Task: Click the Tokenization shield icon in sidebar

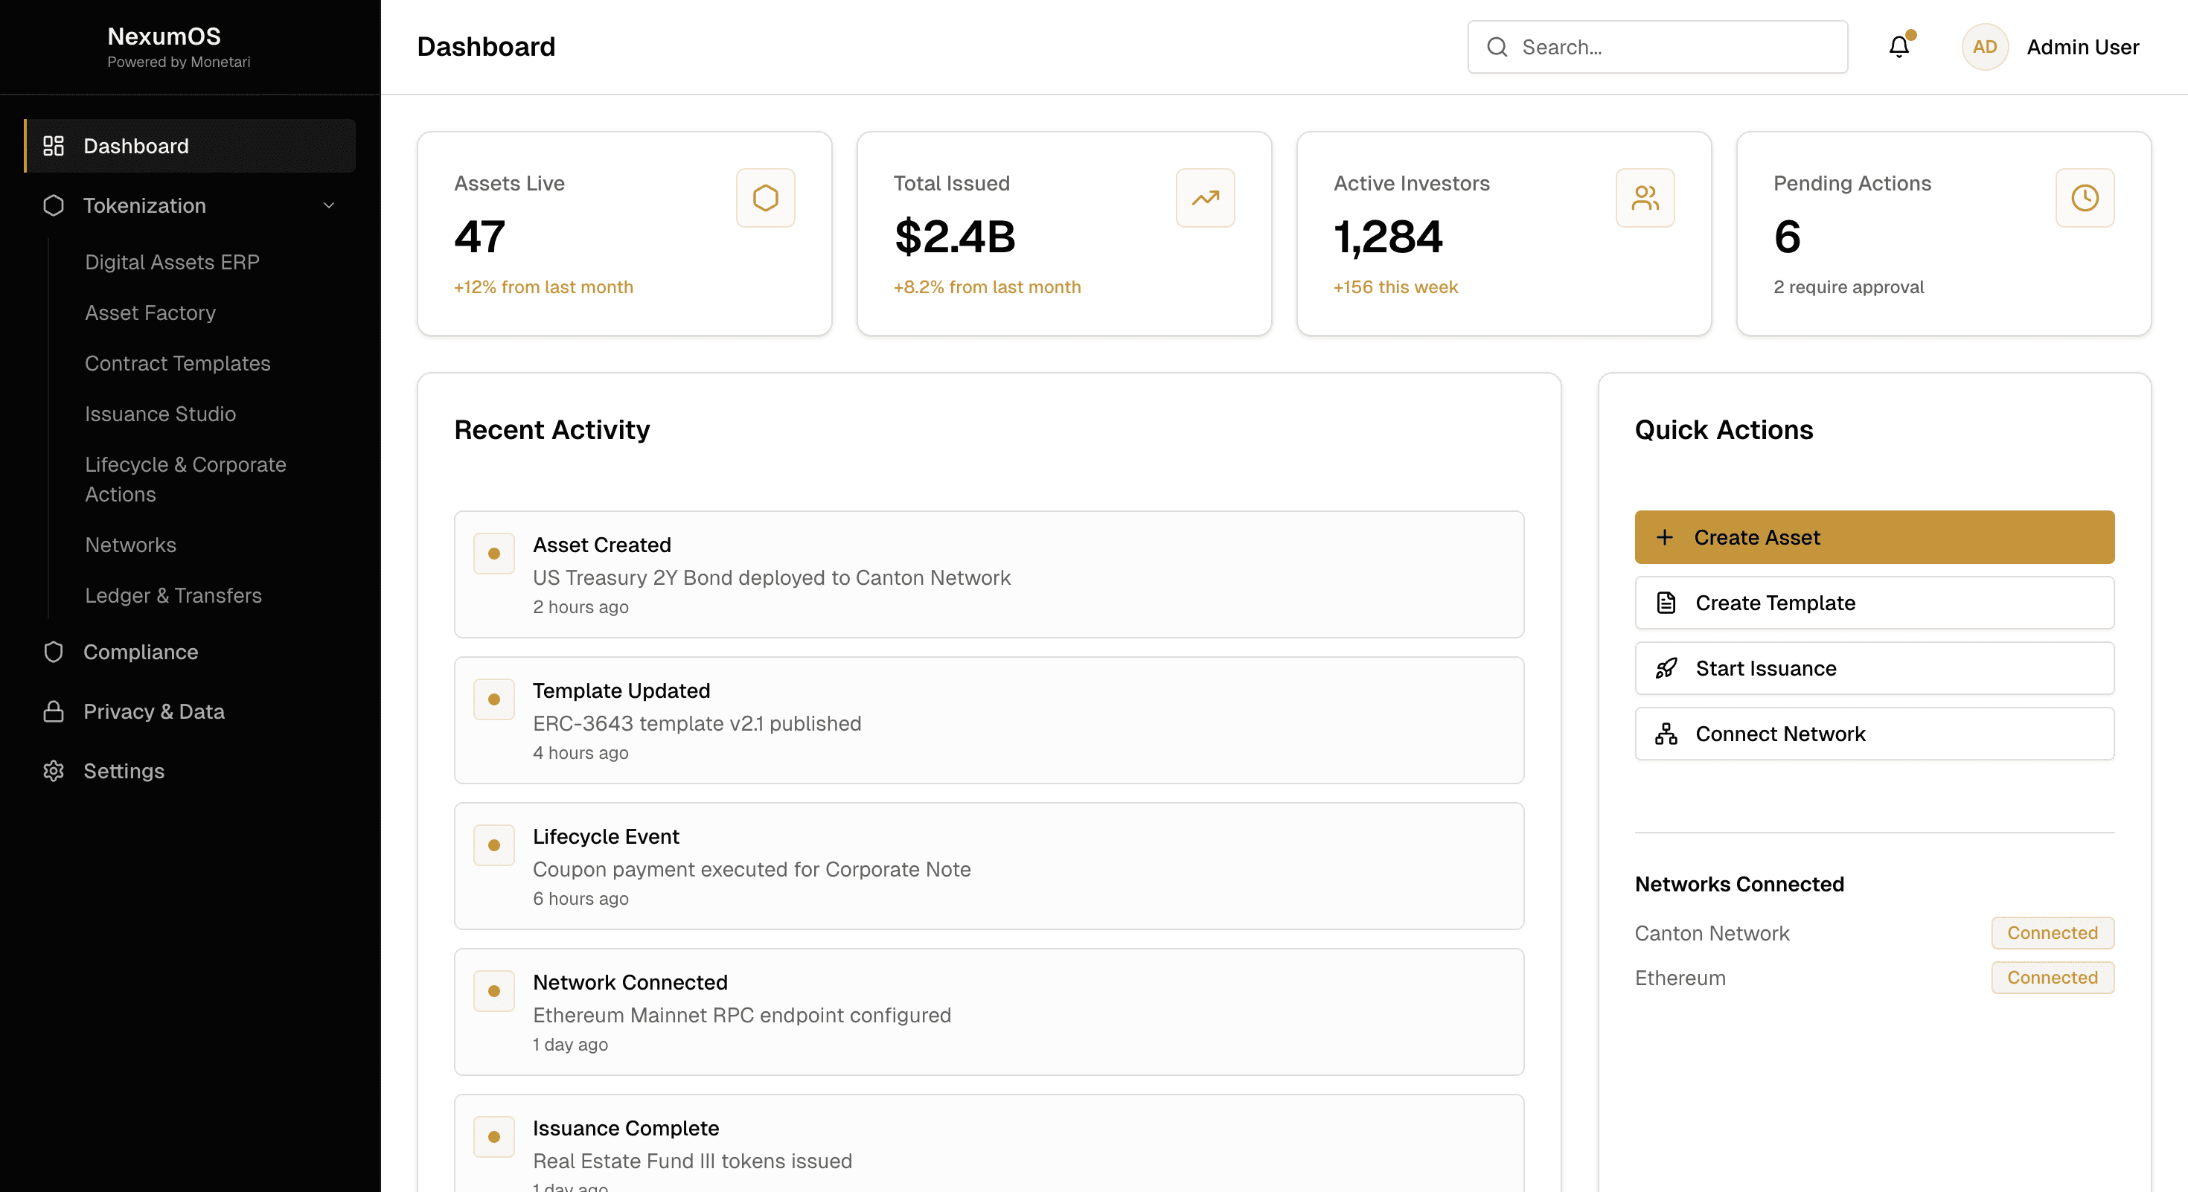Action: [x=53, y=205]
